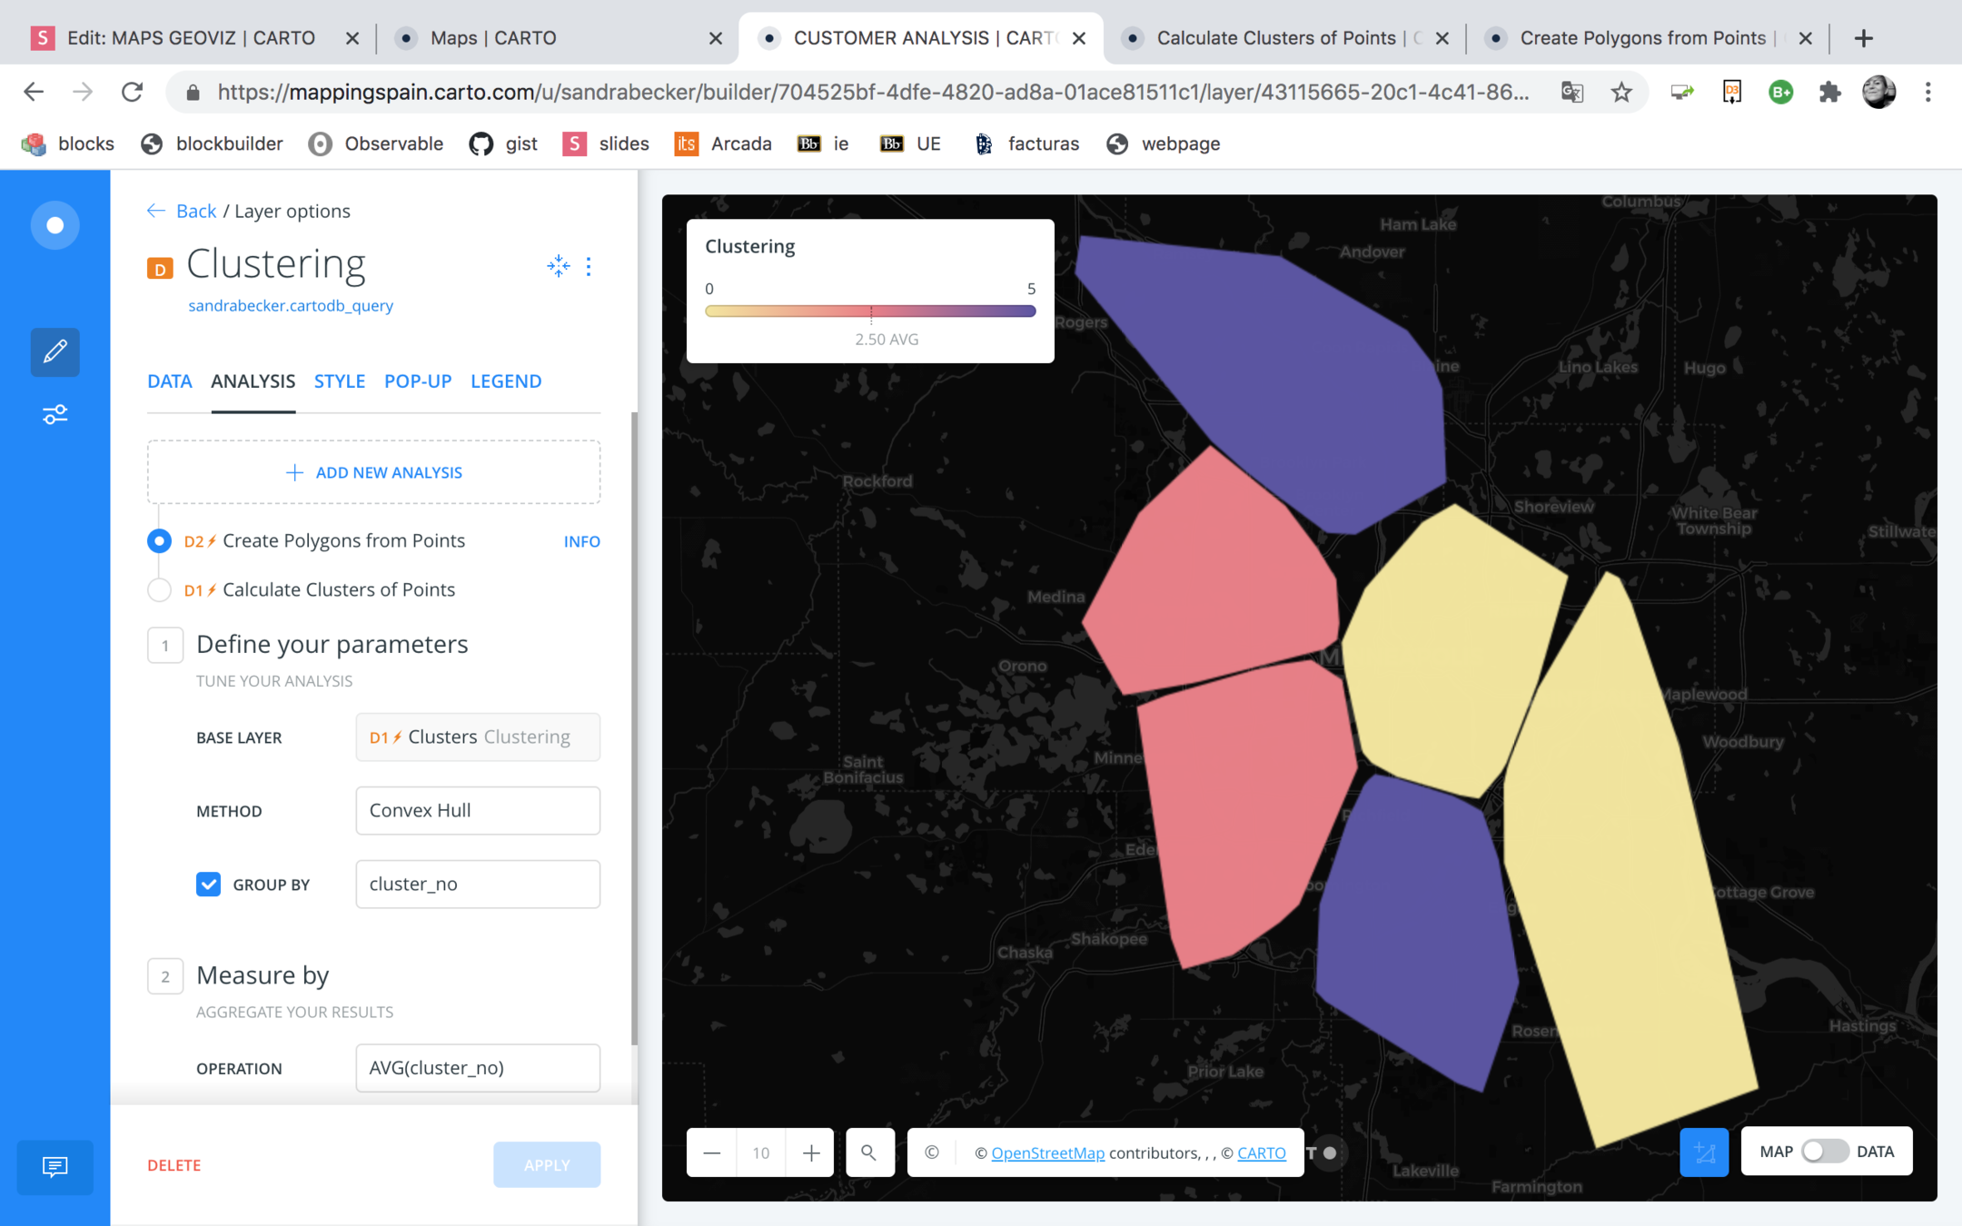Open the sliders settings icon in sidebar
The width and height of the screenshot is (1962, 1226).
click(x=54, y=415)
